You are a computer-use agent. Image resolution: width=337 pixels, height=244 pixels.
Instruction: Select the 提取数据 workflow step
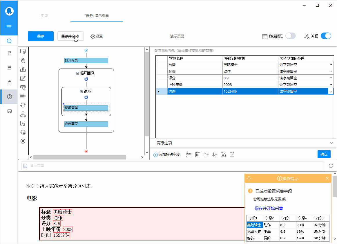(x=86, y=108)
